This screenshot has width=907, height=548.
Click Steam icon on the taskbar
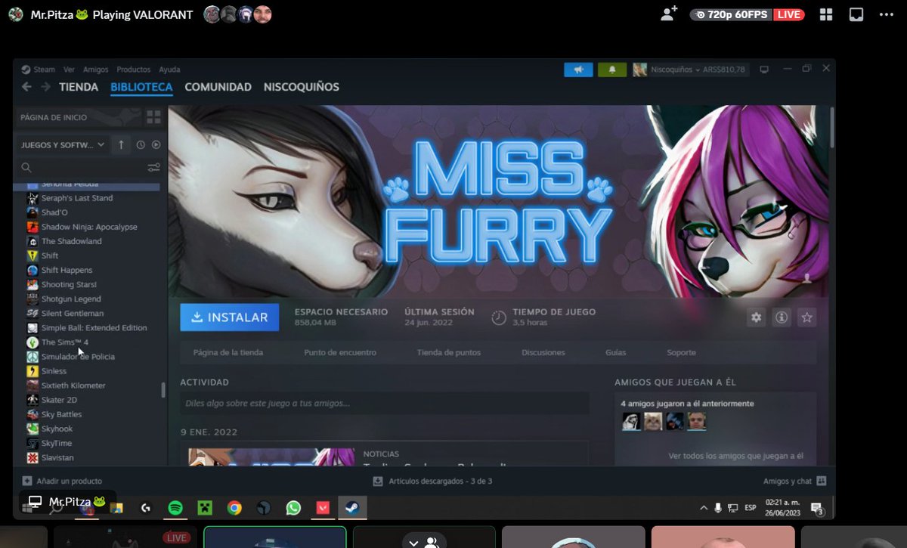pos(352,508)
